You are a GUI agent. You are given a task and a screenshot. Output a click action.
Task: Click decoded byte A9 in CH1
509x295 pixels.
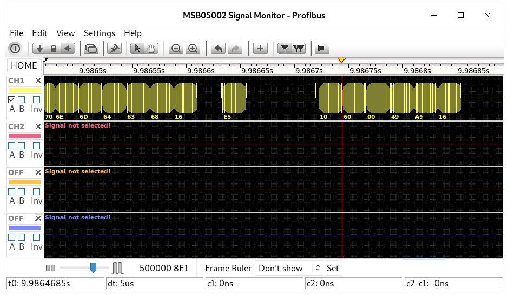(x=419, y=117)
